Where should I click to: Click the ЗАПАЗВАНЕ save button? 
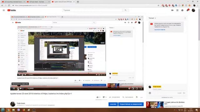[x=128, y=97]
